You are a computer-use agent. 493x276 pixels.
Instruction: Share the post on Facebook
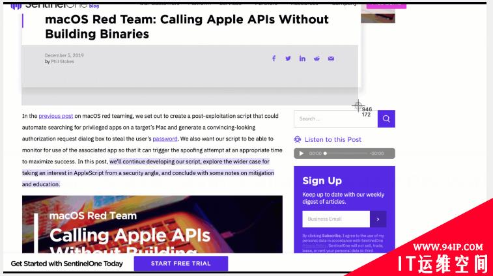(274, 59)
